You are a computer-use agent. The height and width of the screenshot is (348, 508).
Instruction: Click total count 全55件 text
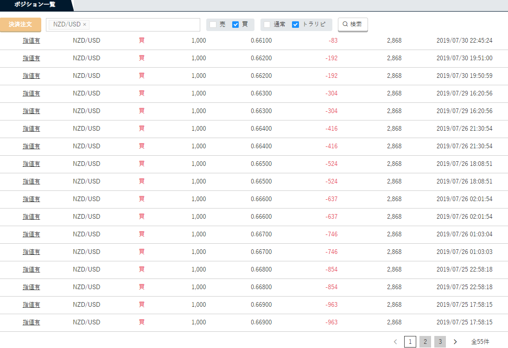[480, 342]
